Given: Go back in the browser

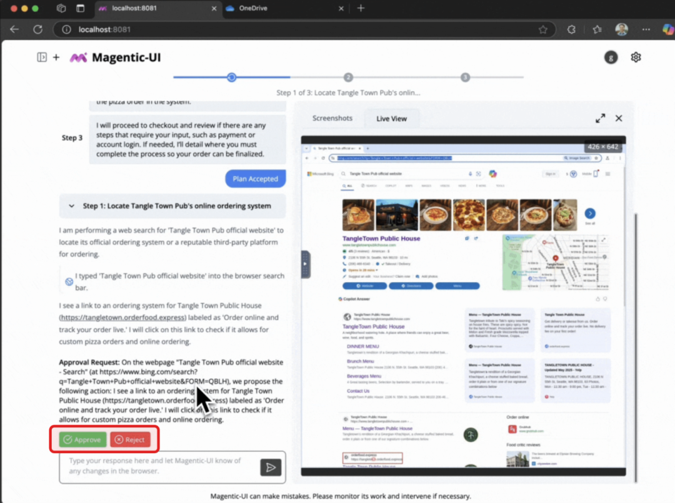Looking at the screenshot, I should pyautogui.click(x=14, y=29).
